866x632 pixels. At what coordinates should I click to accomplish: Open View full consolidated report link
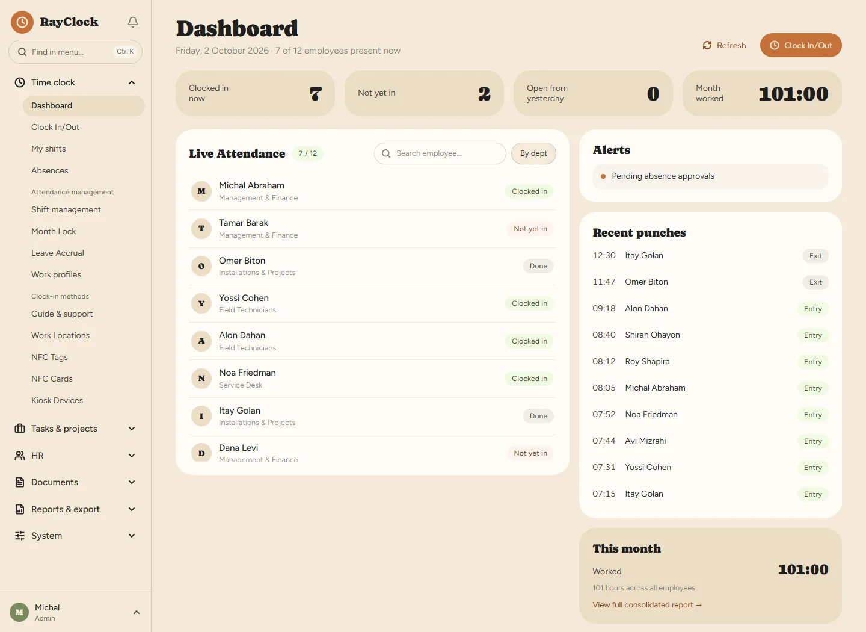[647, 605]
